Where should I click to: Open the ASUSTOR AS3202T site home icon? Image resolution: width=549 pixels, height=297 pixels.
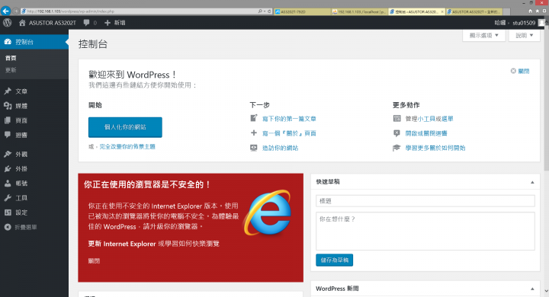coord(22,23)
